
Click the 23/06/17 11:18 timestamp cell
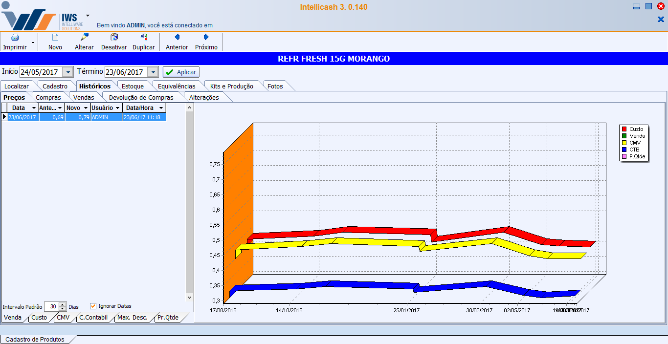pos(144,117)
